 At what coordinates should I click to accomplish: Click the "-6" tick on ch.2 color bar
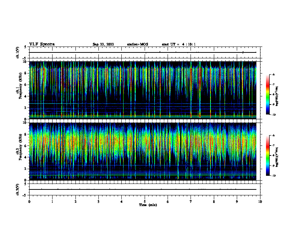(x=273, y=136)
